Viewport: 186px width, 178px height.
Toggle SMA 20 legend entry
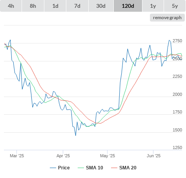point(128,168)
